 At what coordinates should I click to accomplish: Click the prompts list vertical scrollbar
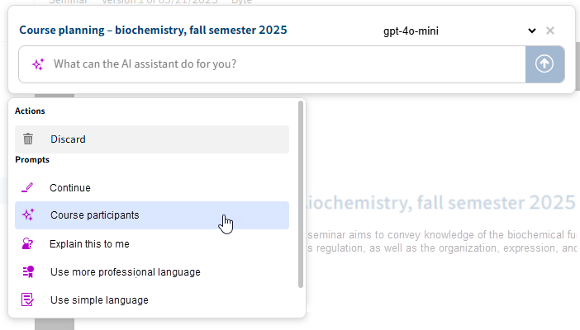pos(301,195)
